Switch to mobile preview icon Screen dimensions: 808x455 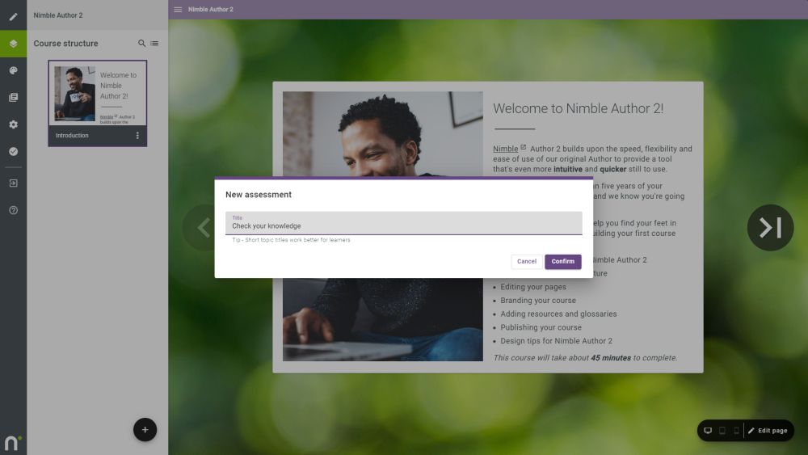[x=736, y=431]
